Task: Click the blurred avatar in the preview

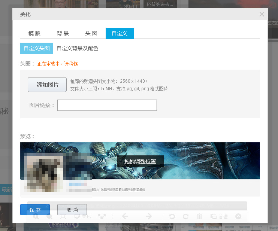Action: pyautogui.click(x=43, y=174)
